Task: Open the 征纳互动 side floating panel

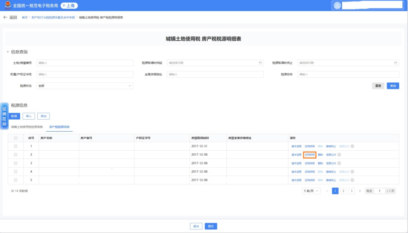Action: point(4,116)
